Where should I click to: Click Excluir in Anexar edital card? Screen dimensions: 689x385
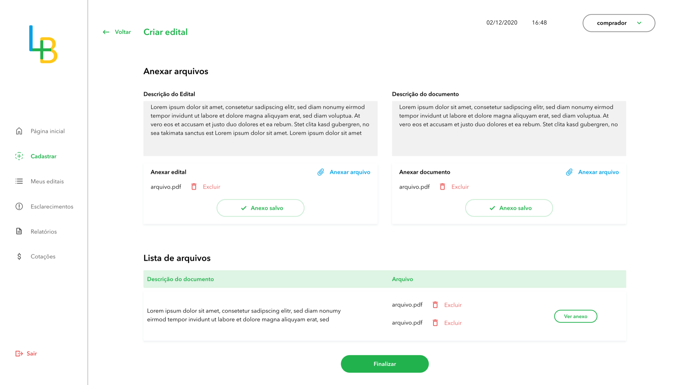coord(212,187)
